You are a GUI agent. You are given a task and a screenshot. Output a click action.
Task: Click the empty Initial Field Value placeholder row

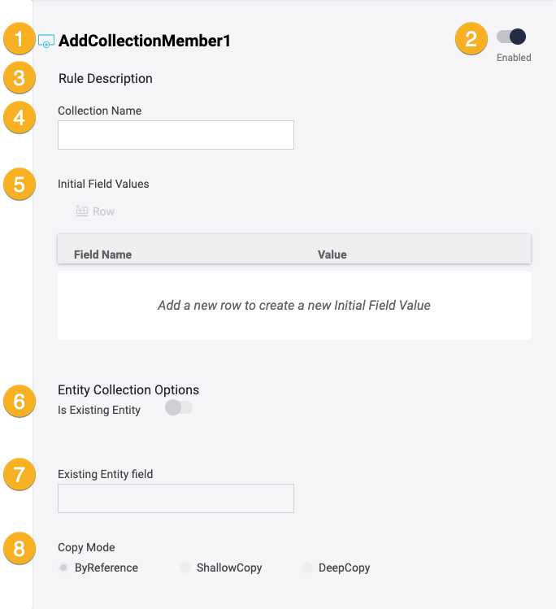[x=293, y=306]
